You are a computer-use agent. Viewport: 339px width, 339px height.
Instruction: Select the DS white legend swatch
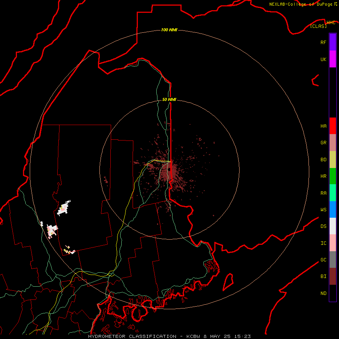click(333, 226)
